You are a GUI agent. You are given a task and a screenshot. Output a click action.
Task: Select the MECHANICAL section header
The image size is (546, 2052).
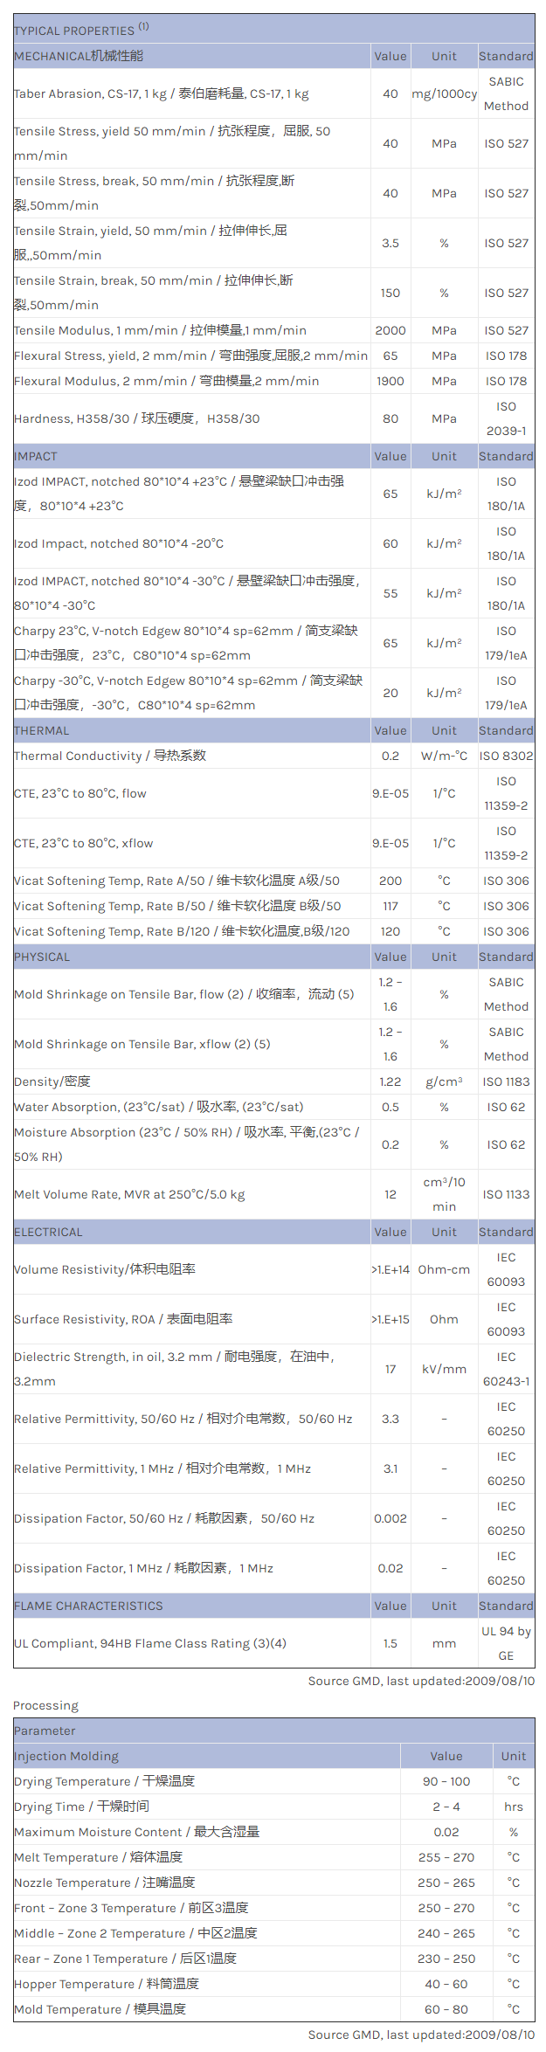click(79, 56)
